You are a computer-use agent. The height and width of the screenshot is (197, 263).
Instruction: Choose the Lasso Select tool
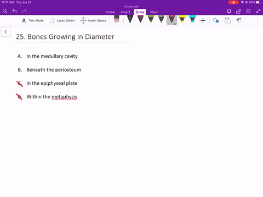62,20
